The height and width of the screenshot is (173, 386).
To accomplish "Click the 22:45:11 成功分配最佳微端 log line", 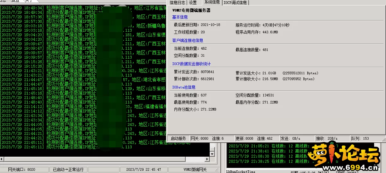I will coord(66,147).
